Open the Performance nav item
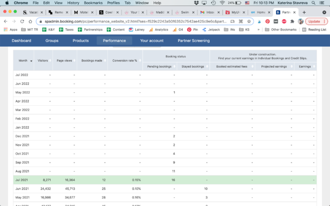The image size is (330, 206). click(114, 41)
